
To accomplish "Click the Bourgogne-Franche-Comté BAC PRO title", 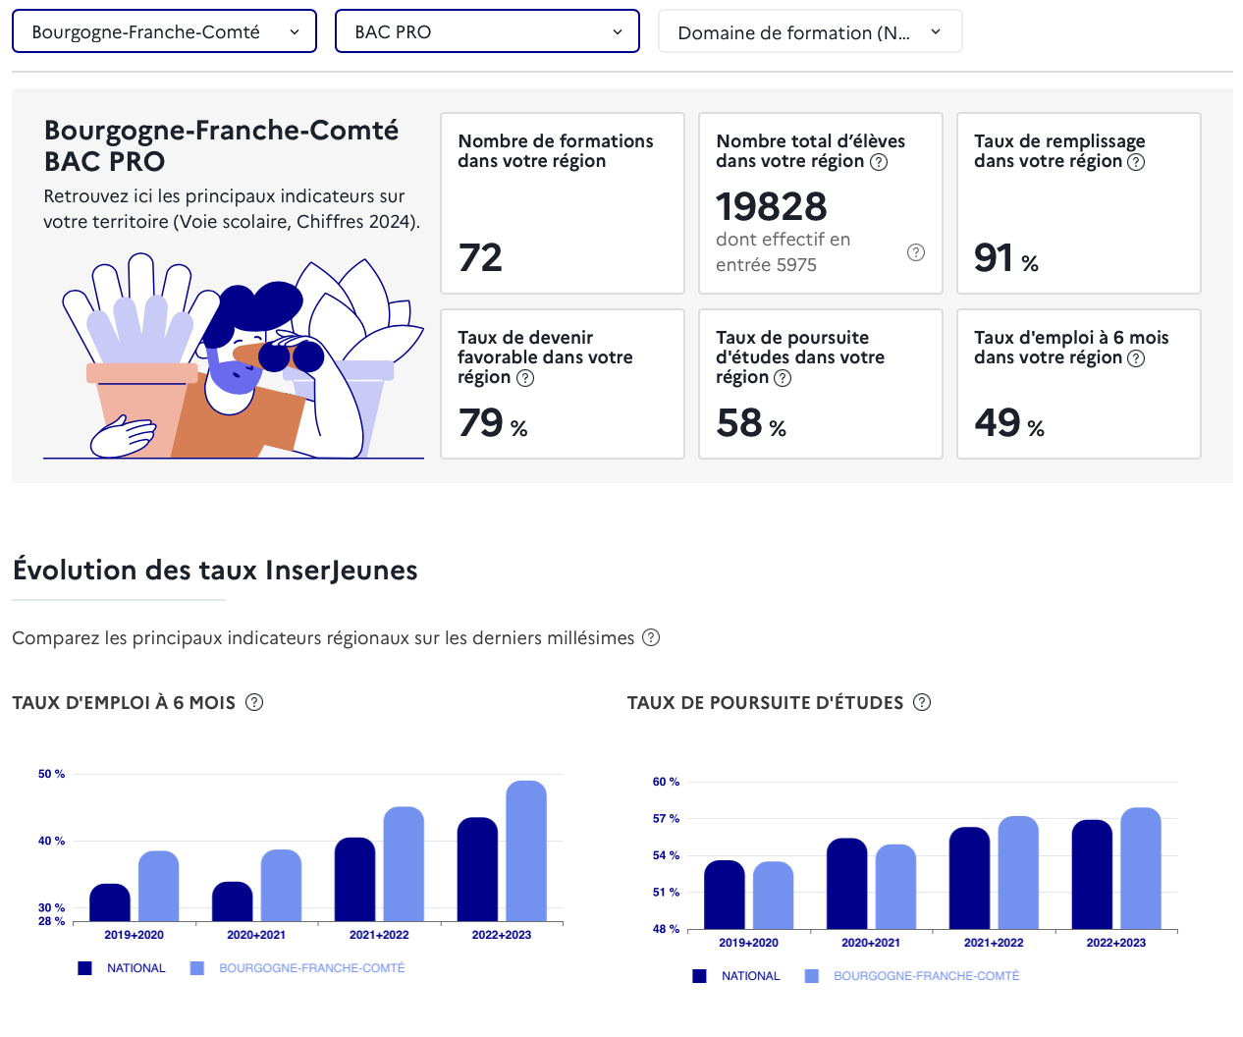I will 222,145.
